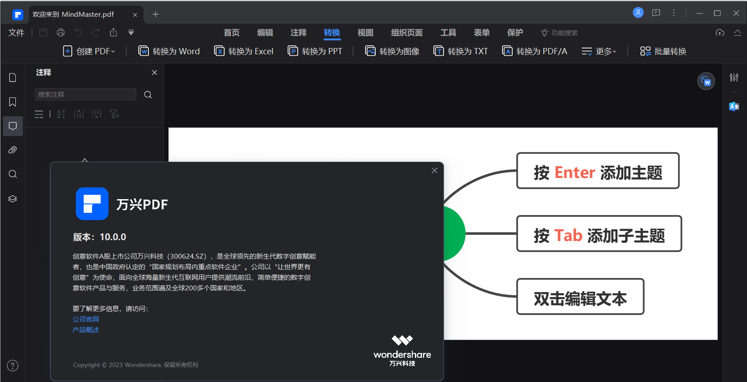Screen dimensions: 747x382
Task: Open properties sliders icon on right sidebar
Action: tap(734, 78)
